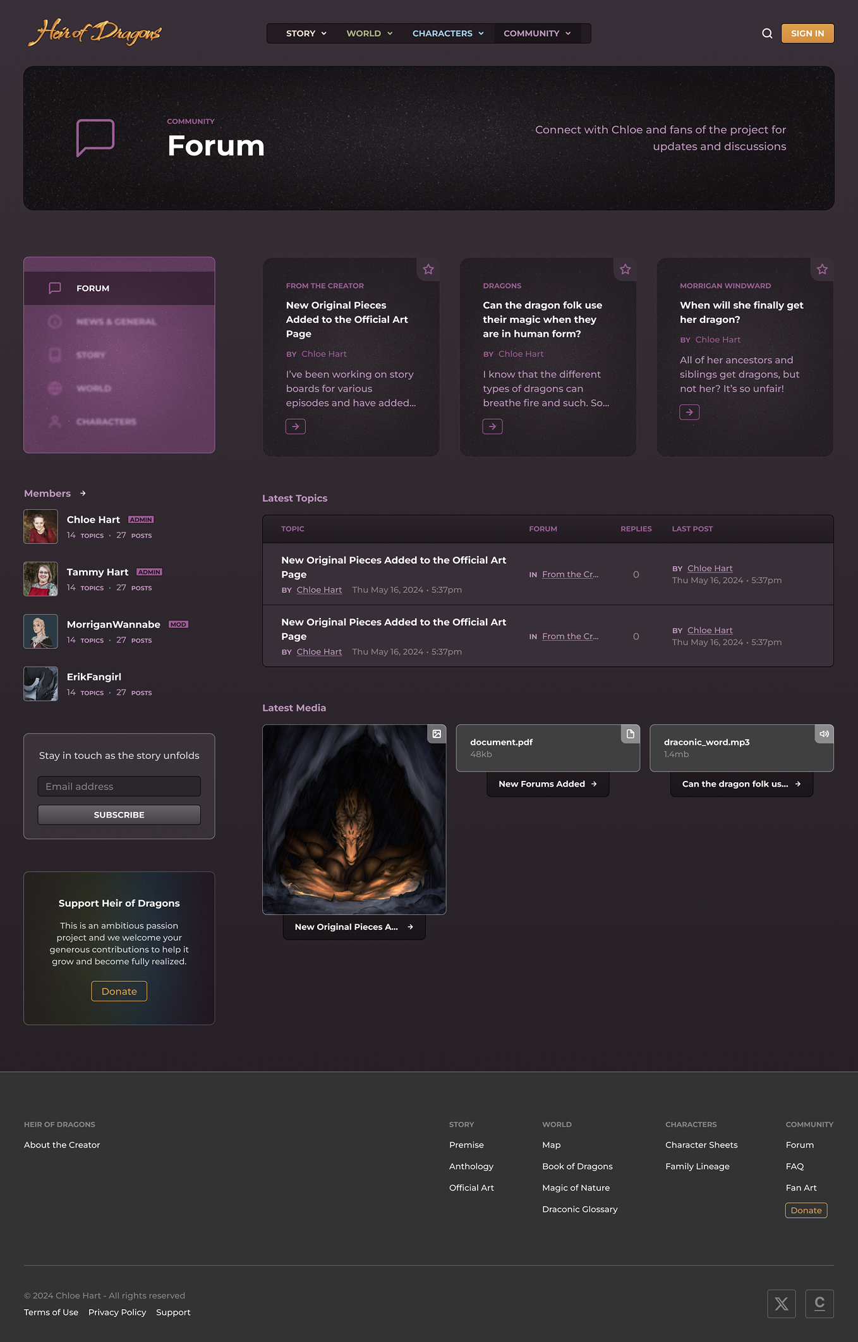Open second topic's 'From the Cr...' forum link

point(571,636)
